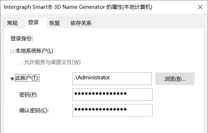Viewport: 208px width, 133px height.
Task: Close the Name Generator properties dialog
Action: [x=200, y=7]
